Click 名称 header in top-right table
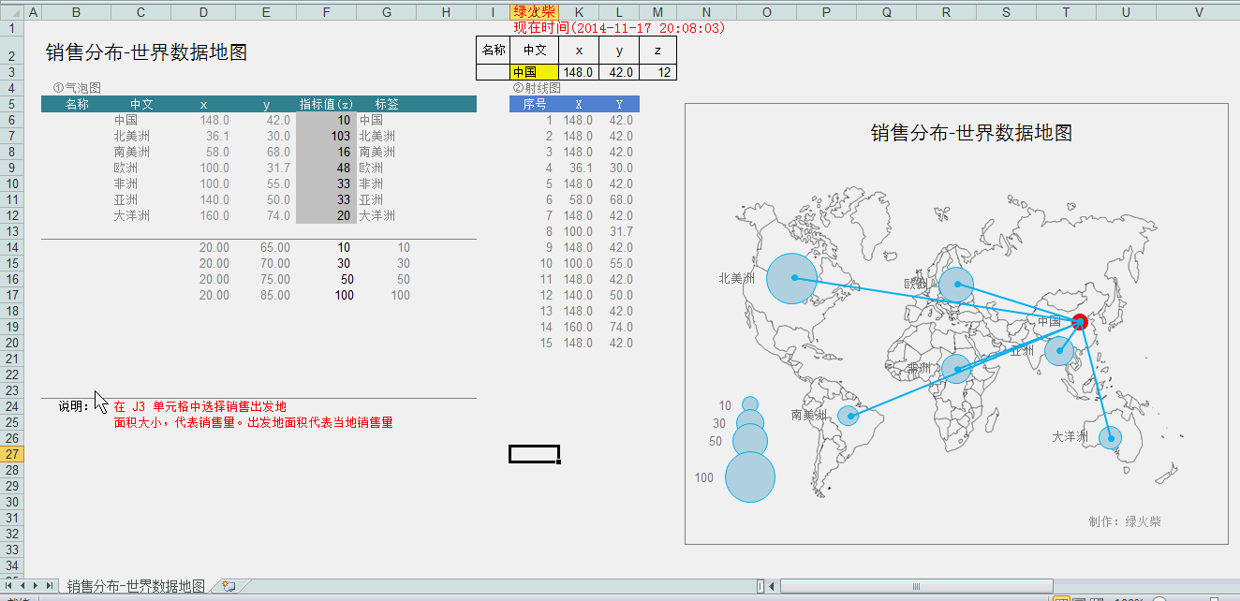 click(x=493, y=50)
